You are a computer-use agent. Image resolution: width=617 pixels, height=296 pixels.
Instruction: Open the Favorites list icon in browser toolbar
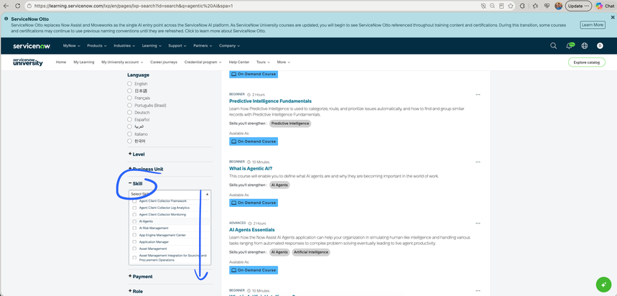(x=535, y=6)
